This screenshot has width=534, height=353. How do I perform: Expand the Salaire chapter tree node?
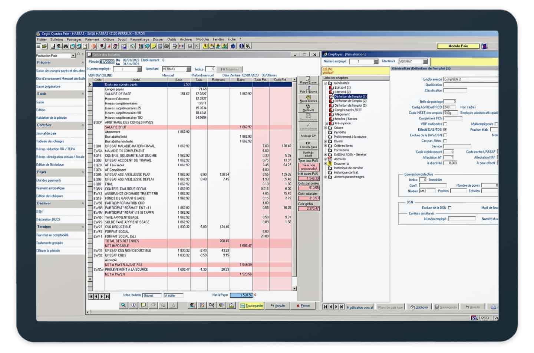click(326, 128)
